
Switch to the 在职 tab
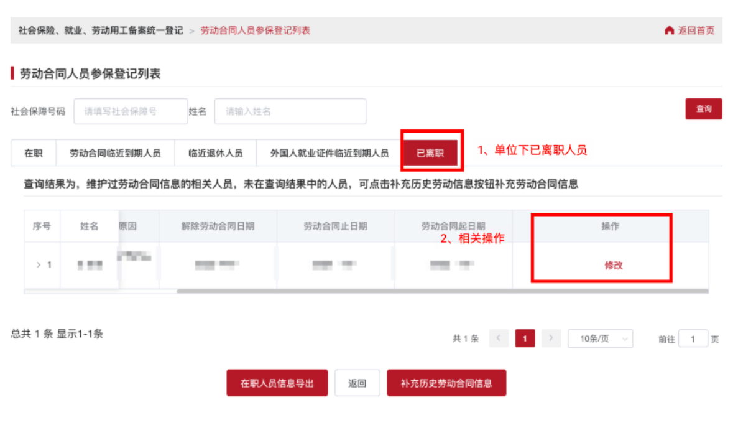tap(34, 153)
